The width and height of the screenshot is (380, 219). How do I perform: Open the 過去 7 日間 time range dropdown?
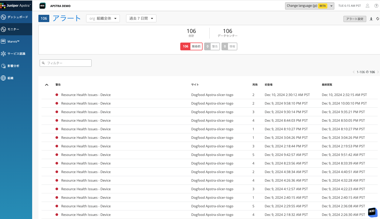click(141, 18)
